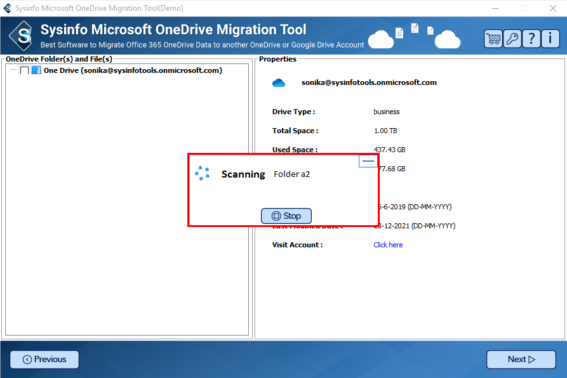The height and width of the screenshot is (378, 567).
Task: Click the Total Space value '1.00 TB'
Action: [x=385, y=131]
